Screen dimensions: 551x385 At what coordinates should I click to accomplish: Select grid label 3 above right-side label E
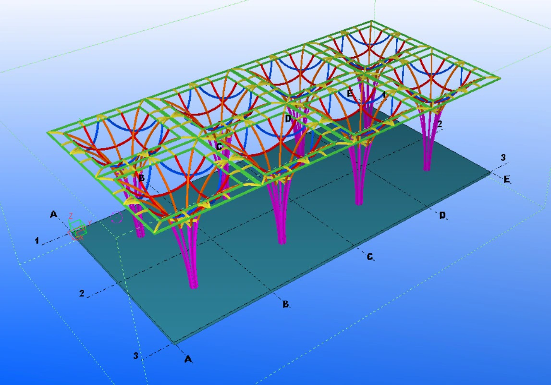[503, 158]
